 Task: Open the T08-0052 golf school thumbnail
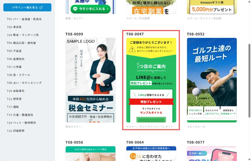click(x=212, y=80)
